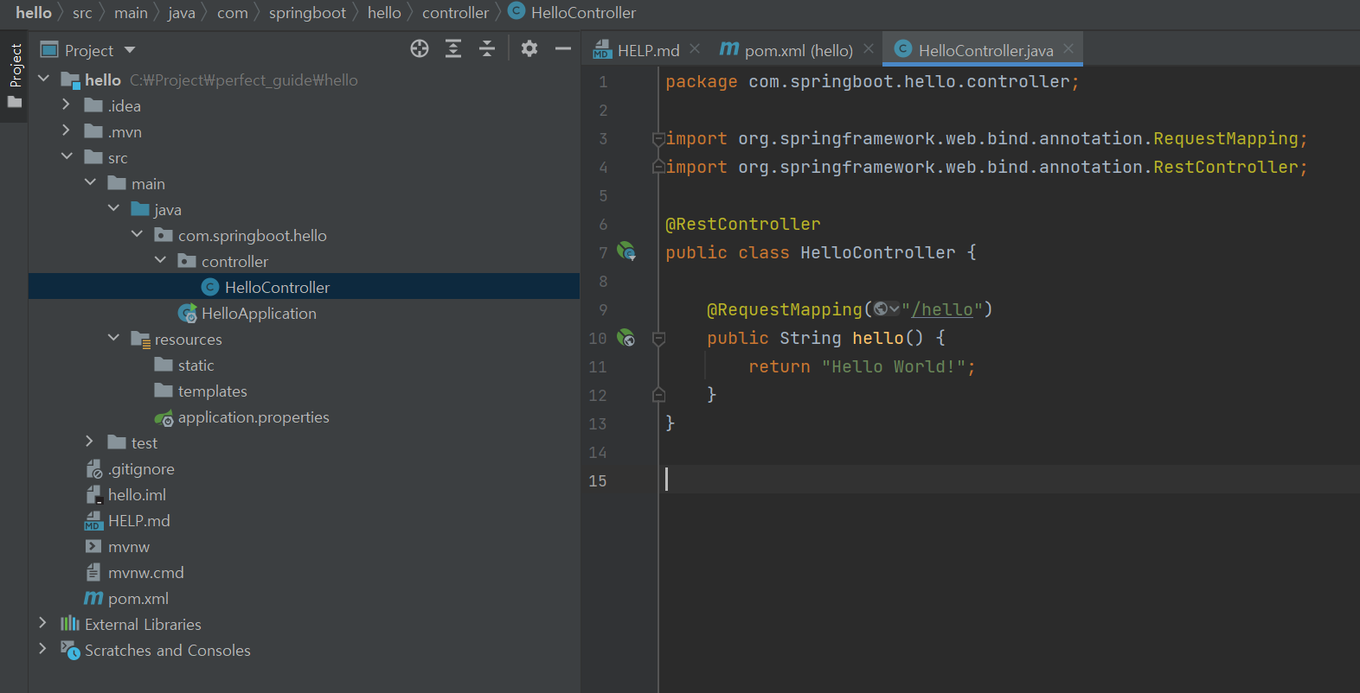This screenshot has width=1360, height=693.
Task: Click the "src" breadcrumb
Action: pyautogui.click(x=82, y=12)
